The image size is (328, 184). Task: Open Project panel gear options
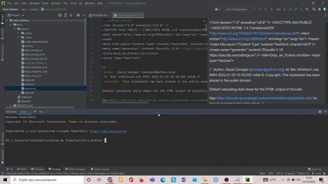[78, 15]
